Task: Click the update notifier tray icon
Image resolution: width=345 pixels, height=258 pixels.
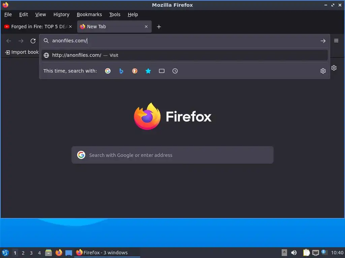Action: click(324, 252)
